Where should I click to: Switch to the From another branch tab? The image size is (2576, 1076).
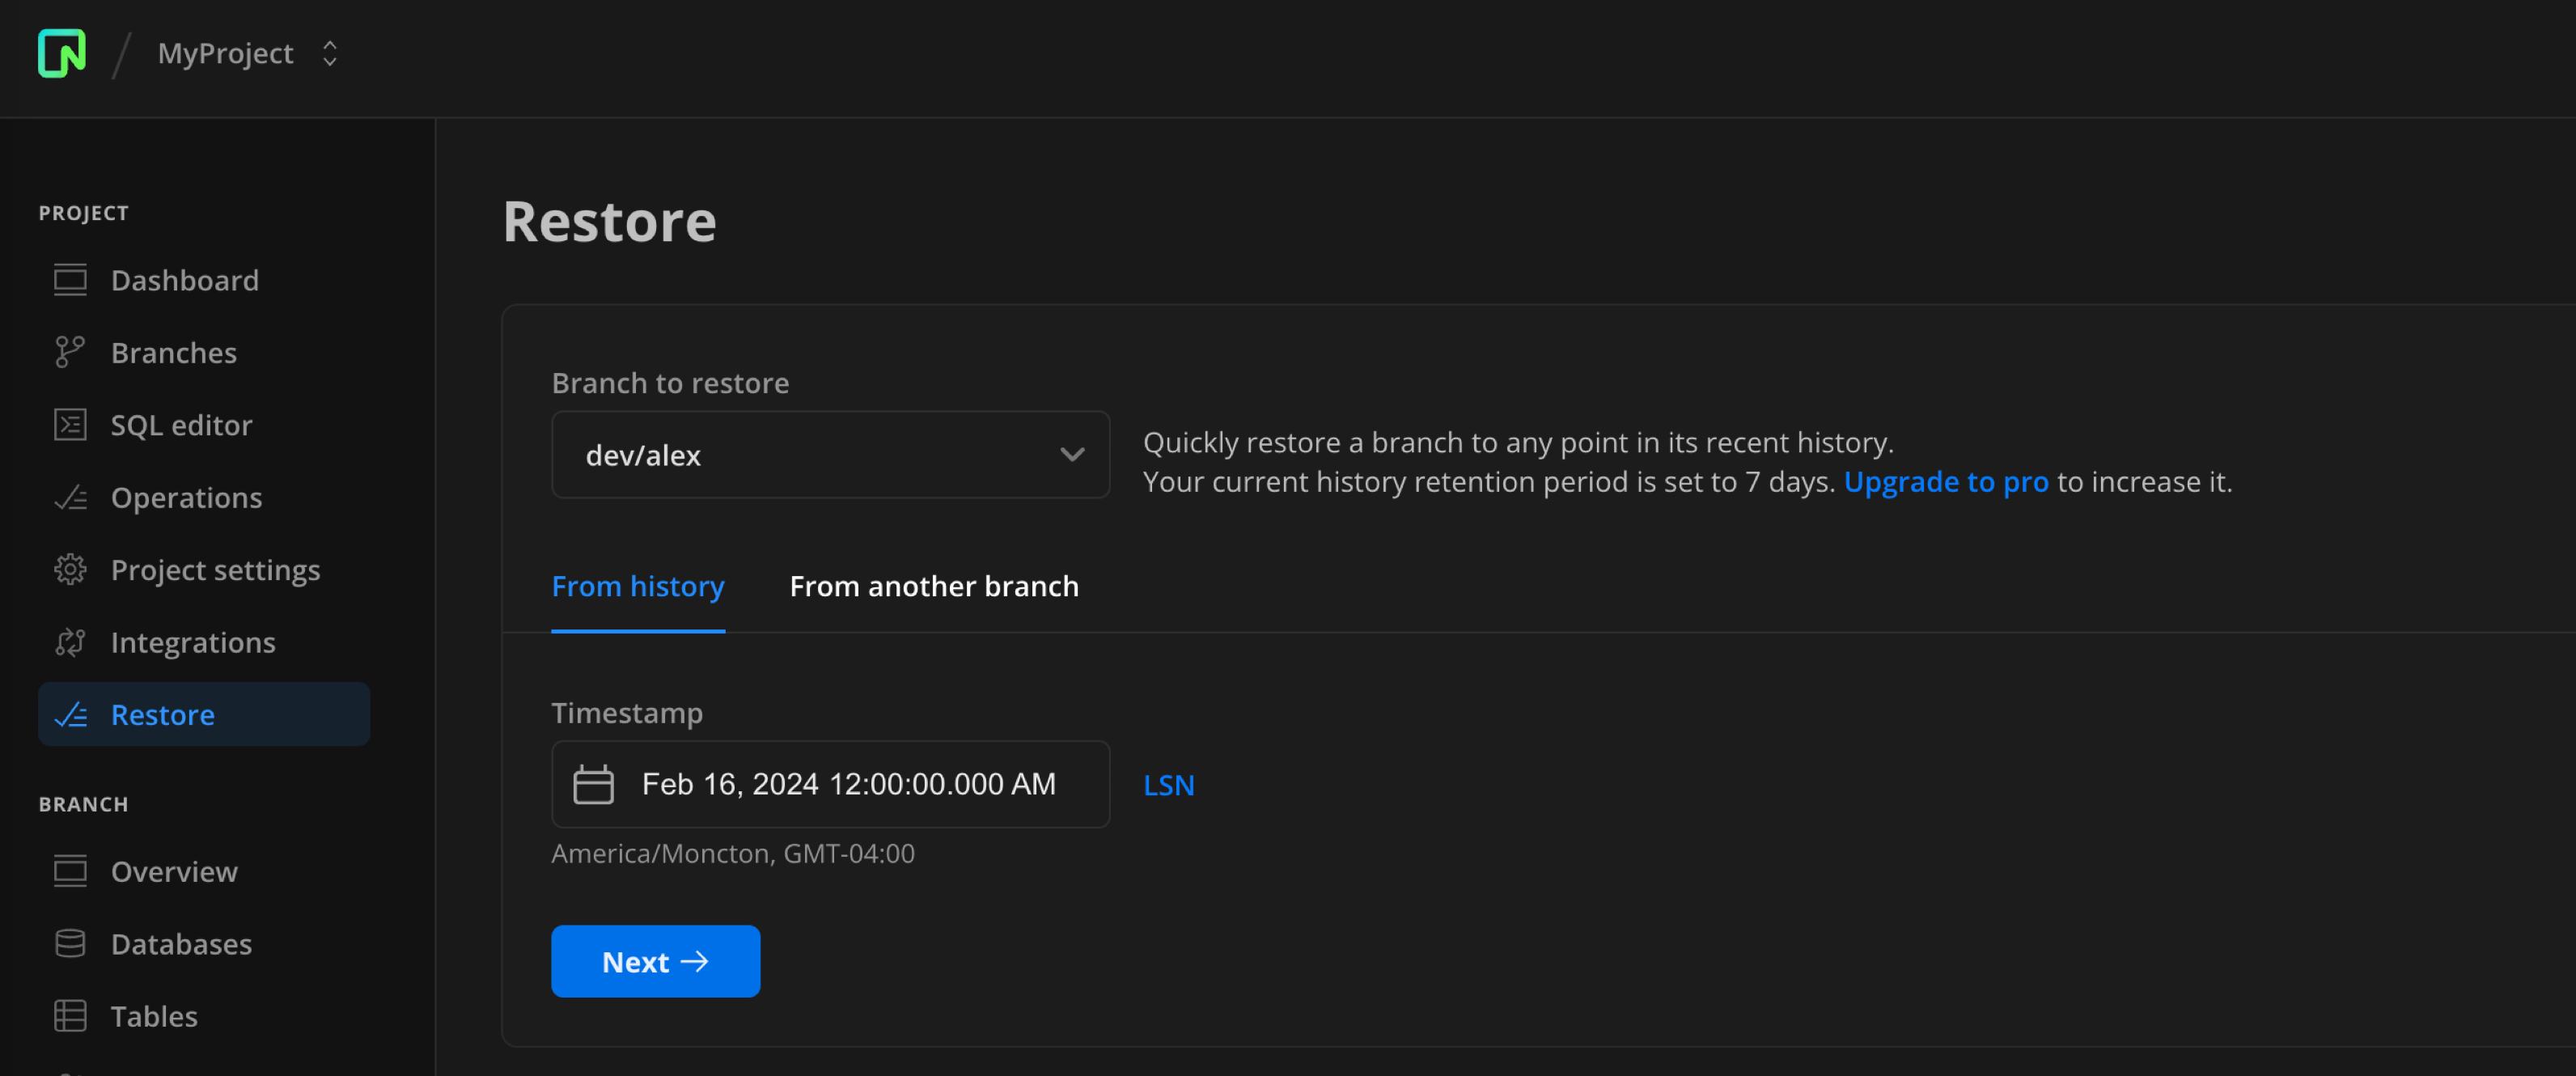click(x=934, y=586)
